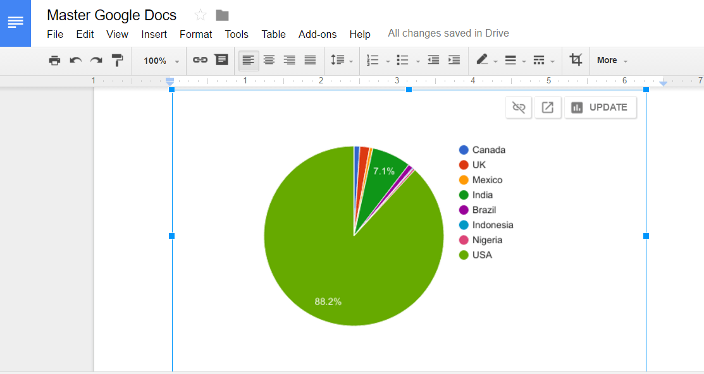Expand the More toolbar options
704x374 pixels.
612,61
